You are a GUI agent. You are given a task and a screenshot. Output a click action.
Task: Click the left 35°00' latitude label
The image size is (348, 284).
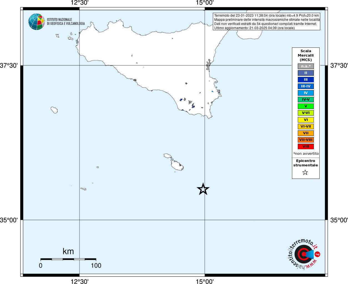(x=9, y=220)
